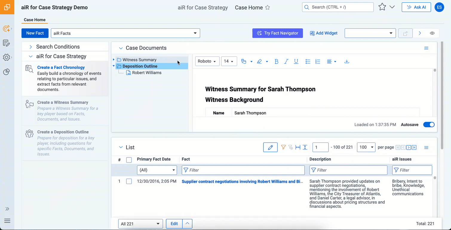Toggle underline formatting
The height and width of the screenshot is (230, 451).
296,62
